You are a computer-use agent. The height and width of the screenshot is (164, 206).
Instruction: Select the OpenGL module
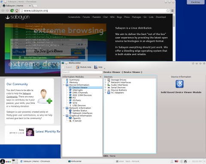(x=76, y=118)
